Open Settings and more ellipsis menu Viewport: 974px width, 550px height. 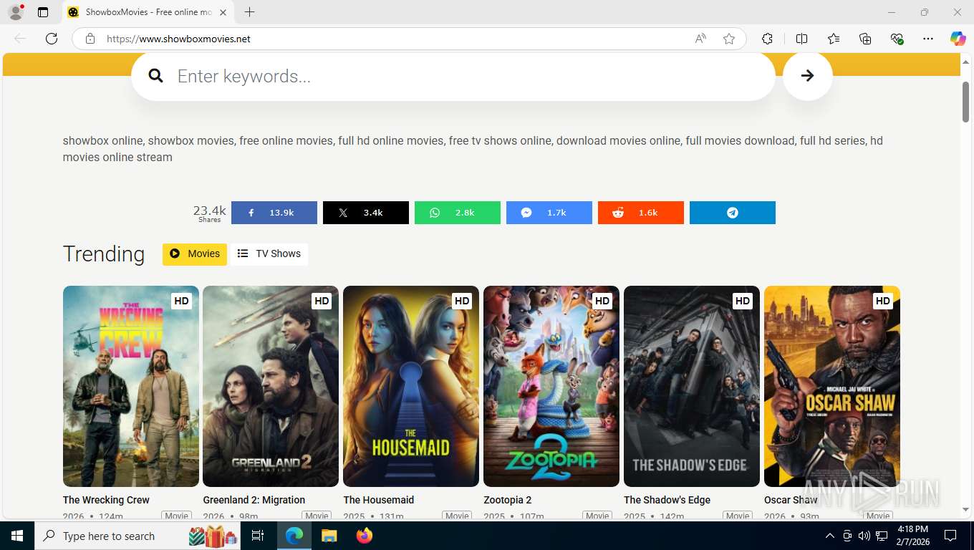pyautogui.click(x=928, y=39)
